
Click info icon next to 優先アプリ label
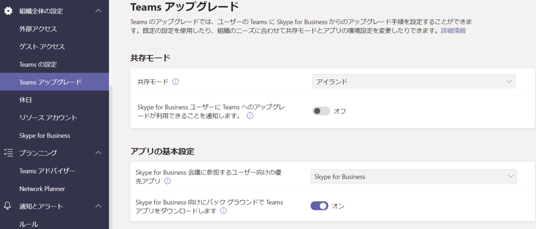click(x=167, y=181)
